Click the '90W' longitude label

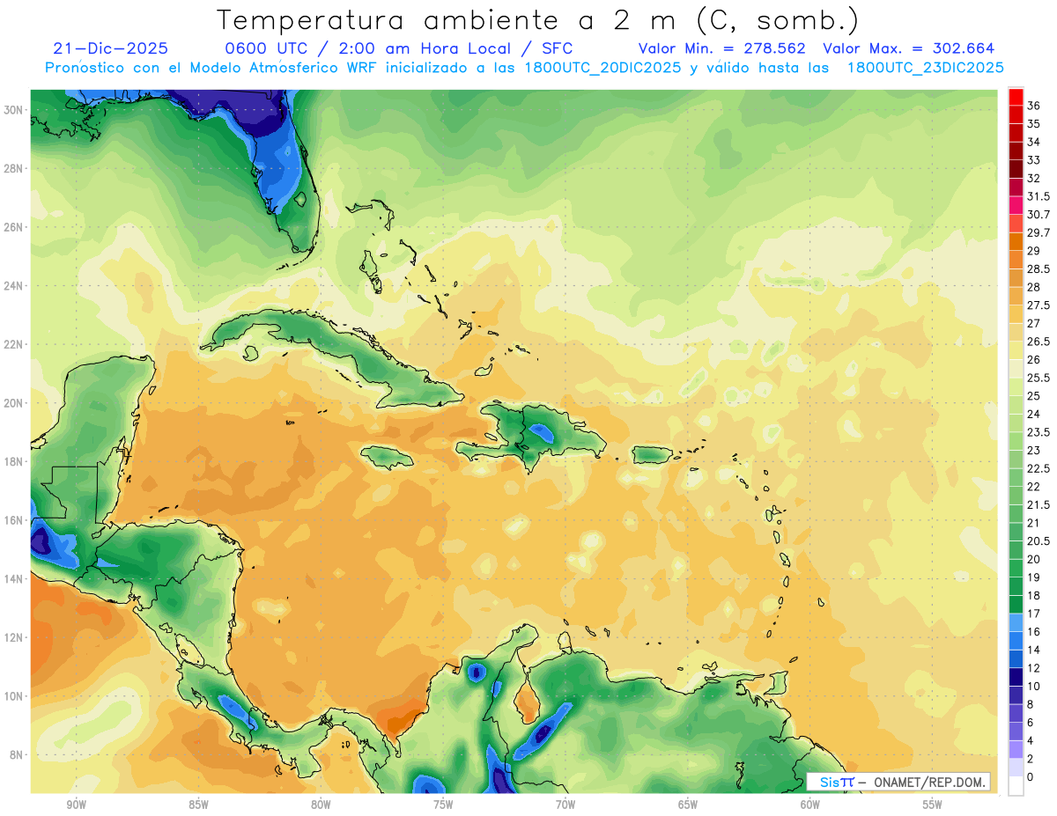click(x=76, y=804)
